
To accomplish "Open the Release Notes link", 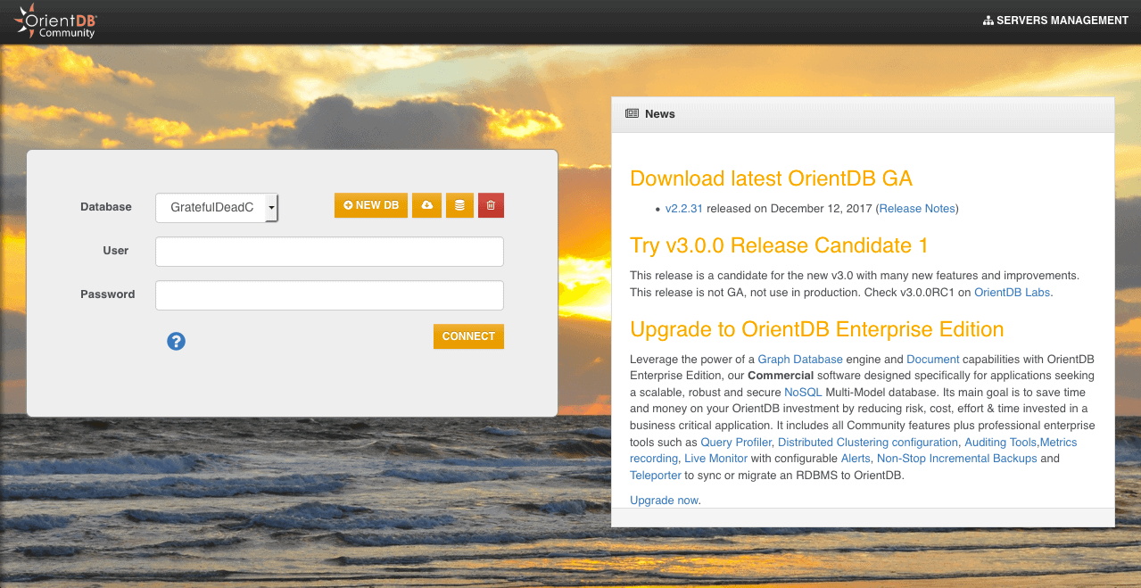I will click(x=917, y=209).
